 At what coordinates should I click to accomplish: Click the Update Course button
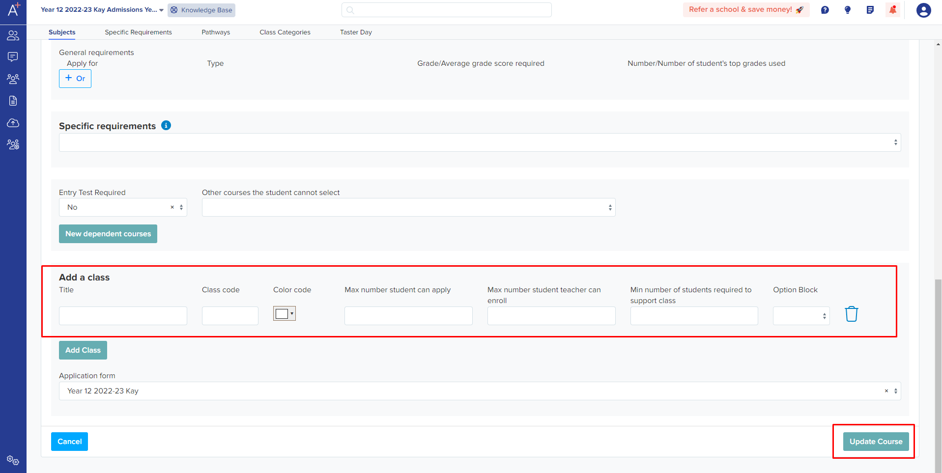coord(876,442)
